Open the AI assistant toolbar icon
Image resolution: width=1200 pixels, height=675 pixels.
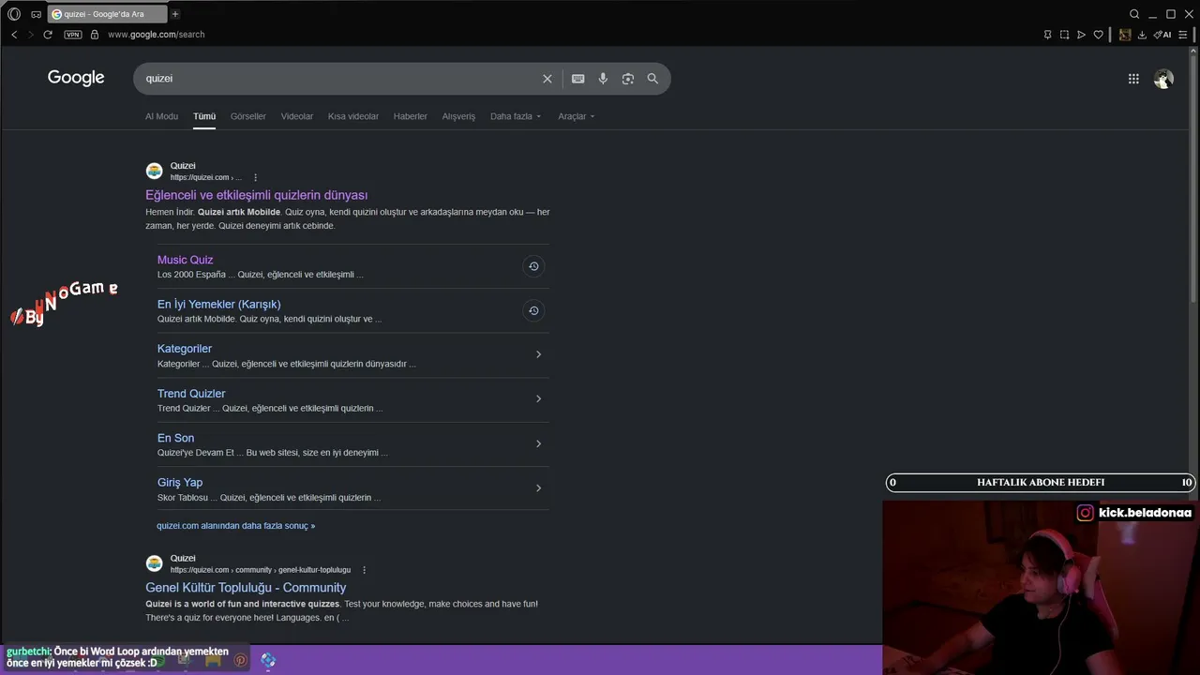click(x=1162, y=35)
